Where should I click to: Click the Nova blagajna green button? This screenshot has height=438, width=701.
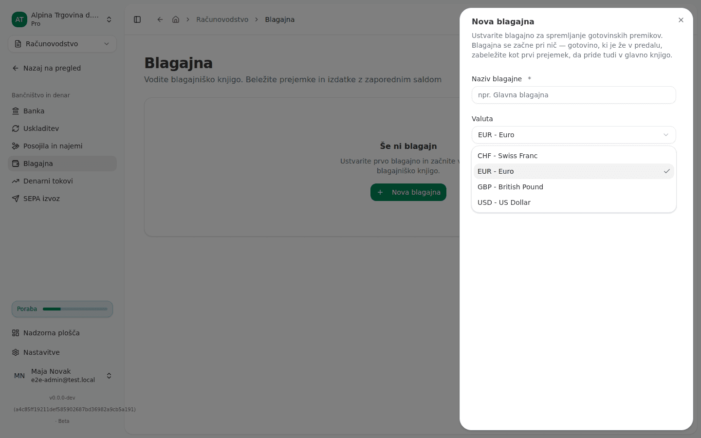(x=408, y=192)
